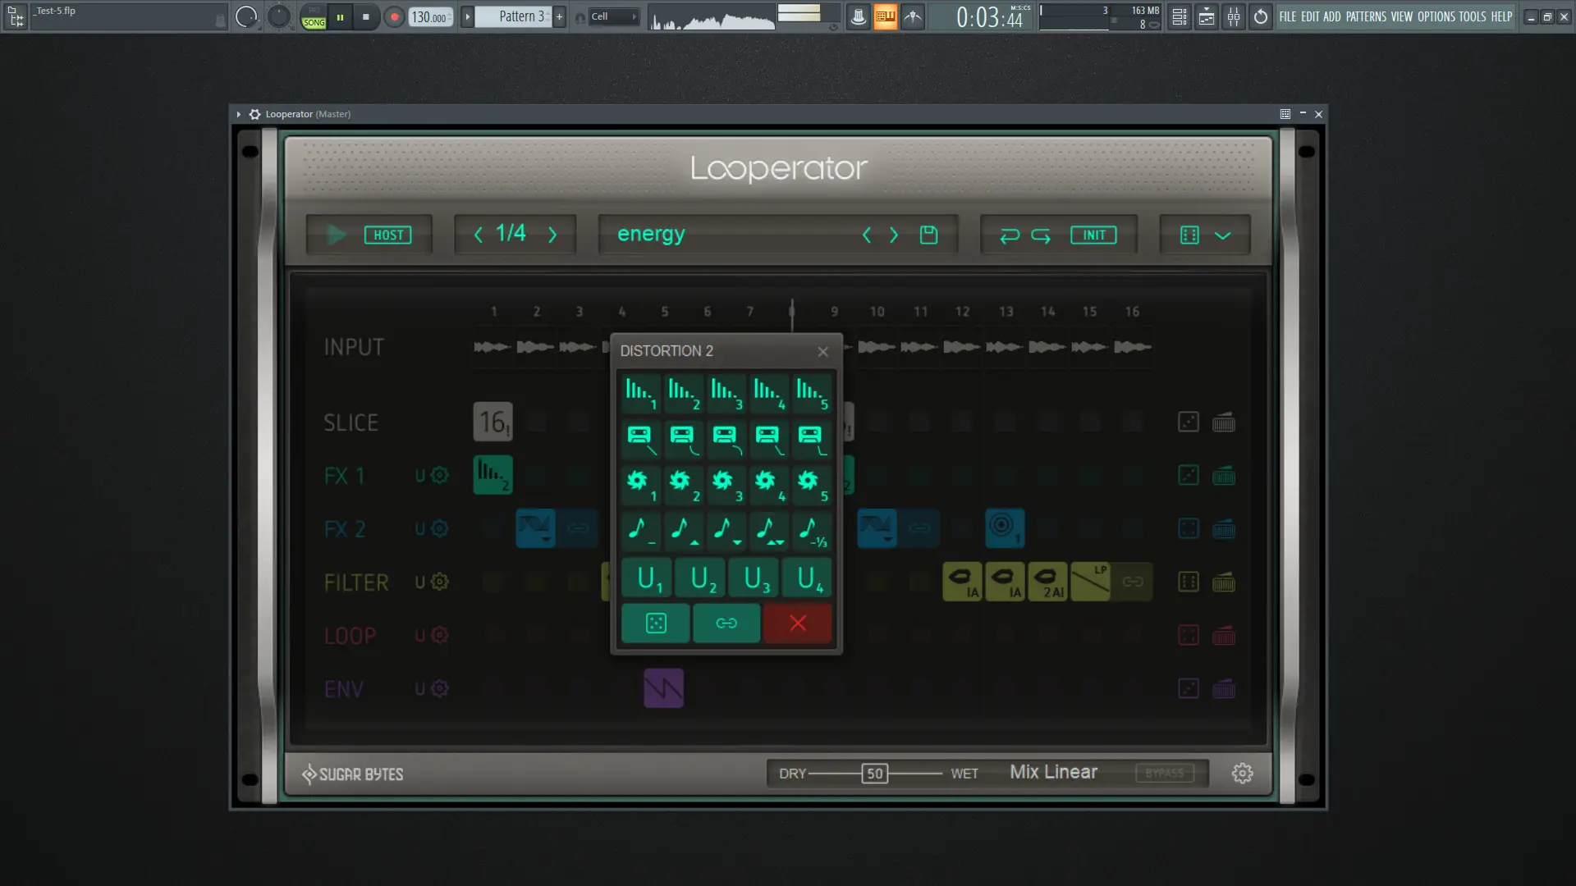Toggle the BYPASS switch
1576x886 pixels.
coord(1164,774)
